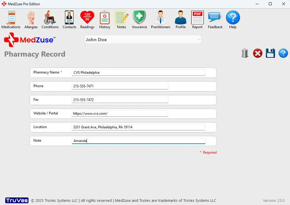Generate a PDF Report
The height and width of the screenshot is (205, 290).
197,19
